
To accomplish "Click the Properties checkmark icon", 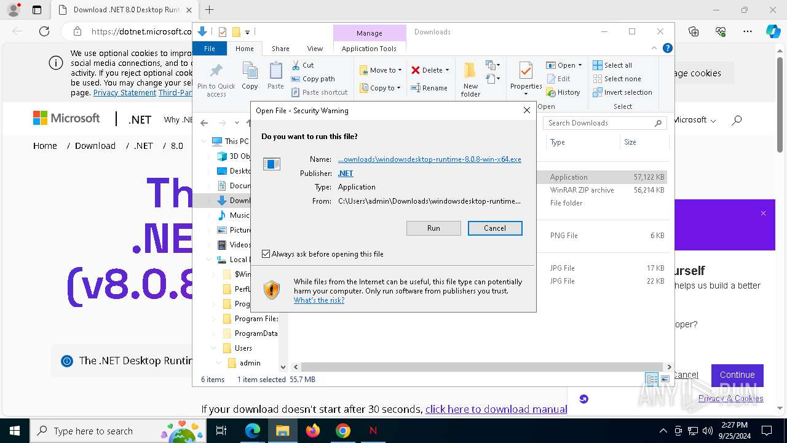I will (x=526, y=71).
